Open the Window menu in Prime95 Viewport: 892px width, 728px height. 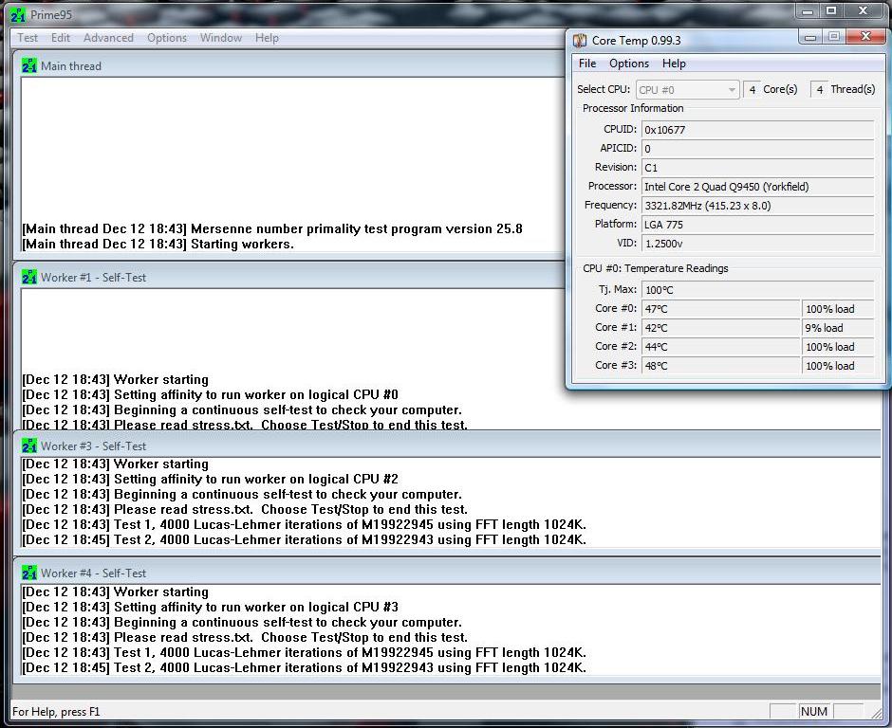pos(221,38)
